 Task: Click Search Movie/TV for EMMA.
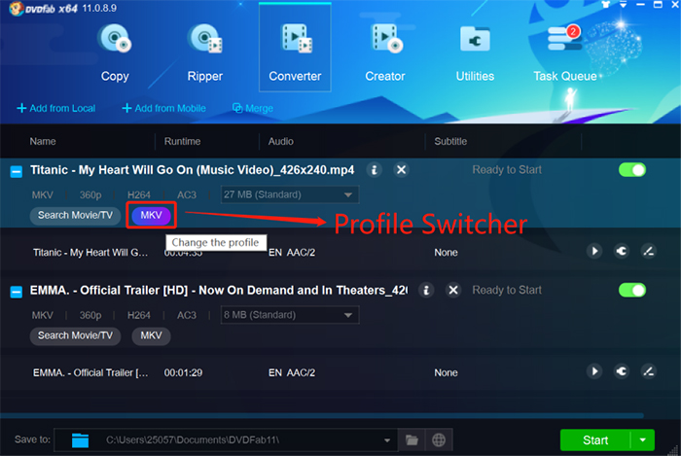75,335
